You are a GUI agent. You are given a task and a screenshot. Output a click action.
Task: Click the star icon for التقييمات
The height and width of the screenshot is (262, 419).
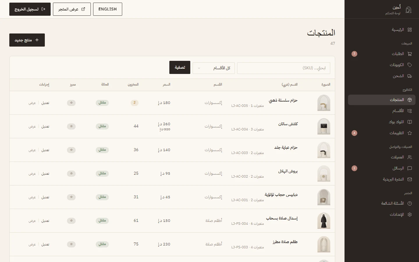pos(410,133)
